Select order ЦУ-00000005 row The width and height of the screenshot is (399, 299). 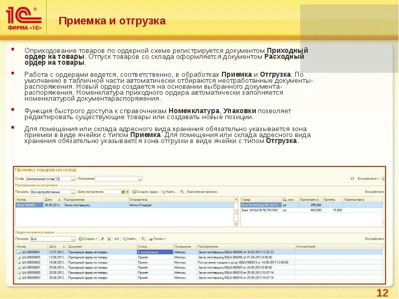click(199, 257)
